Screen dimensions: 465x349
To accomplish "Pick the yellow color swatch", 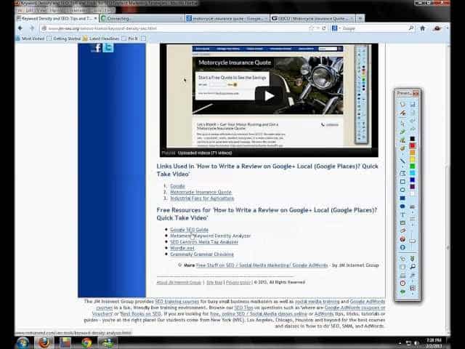I will coord(413,159).
